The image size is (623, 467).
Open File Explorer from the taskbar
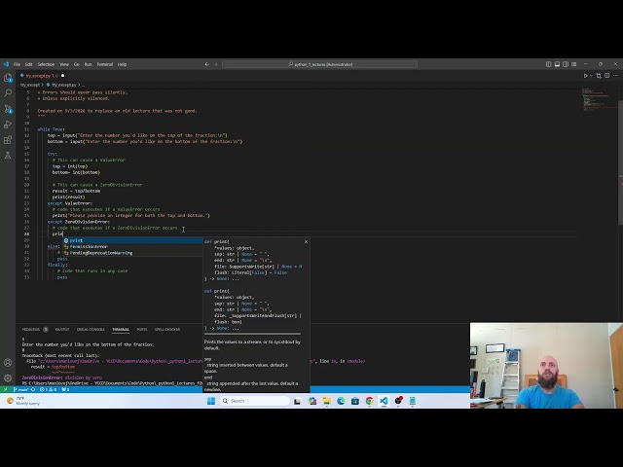[x=327, y=401]
